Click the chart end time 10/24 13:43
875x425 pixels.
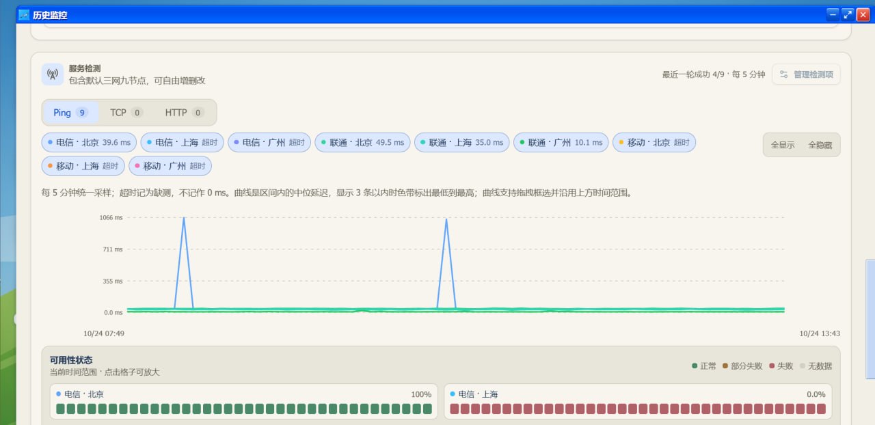coord(820,333)
